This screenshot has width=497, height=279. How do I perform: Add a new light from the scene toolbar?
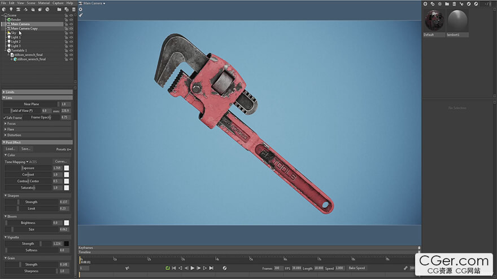[11, 10]
